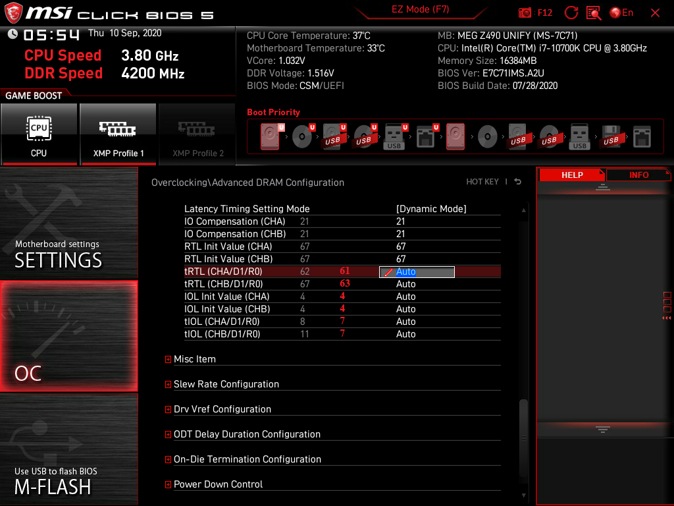Image resolution: width=674 pixels, height=506 pixels.
Task: Click the circular reset arrow icon in the top bar
Action: (571, 13)
